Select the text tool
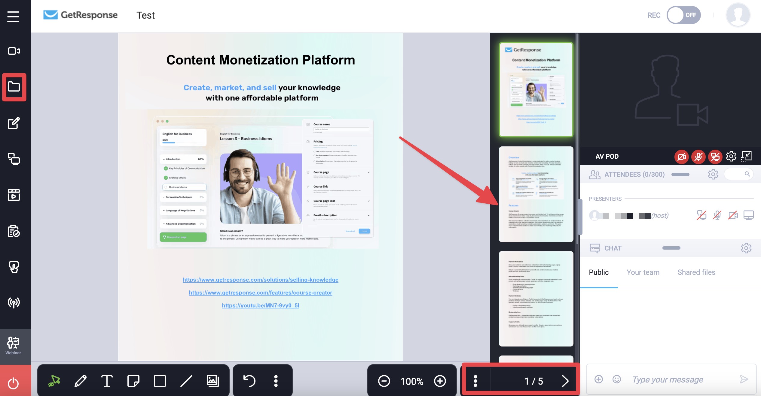The height and width of the screenshot is (396, 761). pyautogui.click(x=107, y=381)
